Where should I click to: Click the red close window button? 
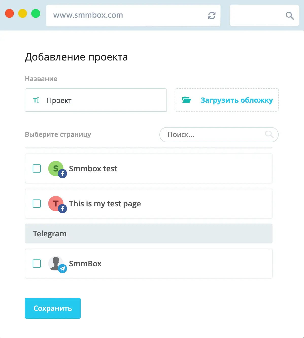(x=10, y=13)
